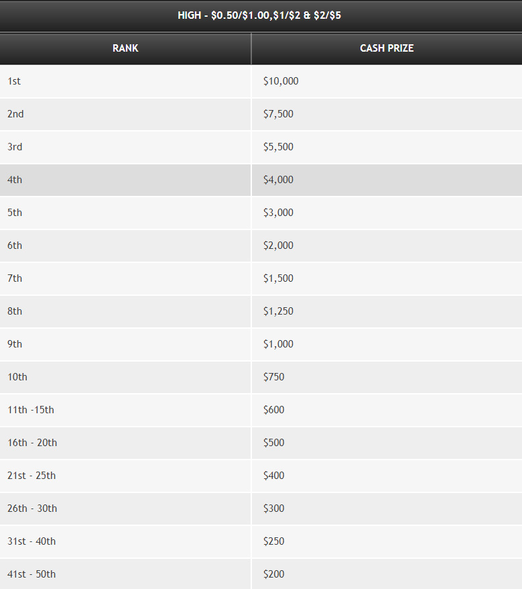Click the $7,500 cash prize
The height and width of the screenshot is (589, 522).
pos(278,114)
